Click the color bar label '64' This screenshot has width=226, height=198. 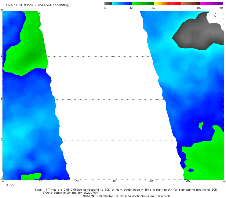pyautogui.click(x=199, y=8)
